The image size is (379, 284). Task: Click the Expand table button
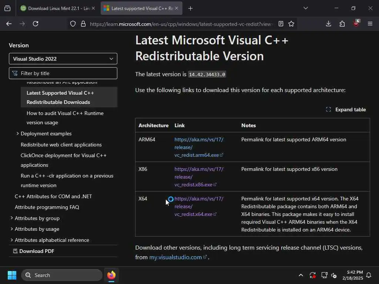pyautogui.click(x=346, y=109)
